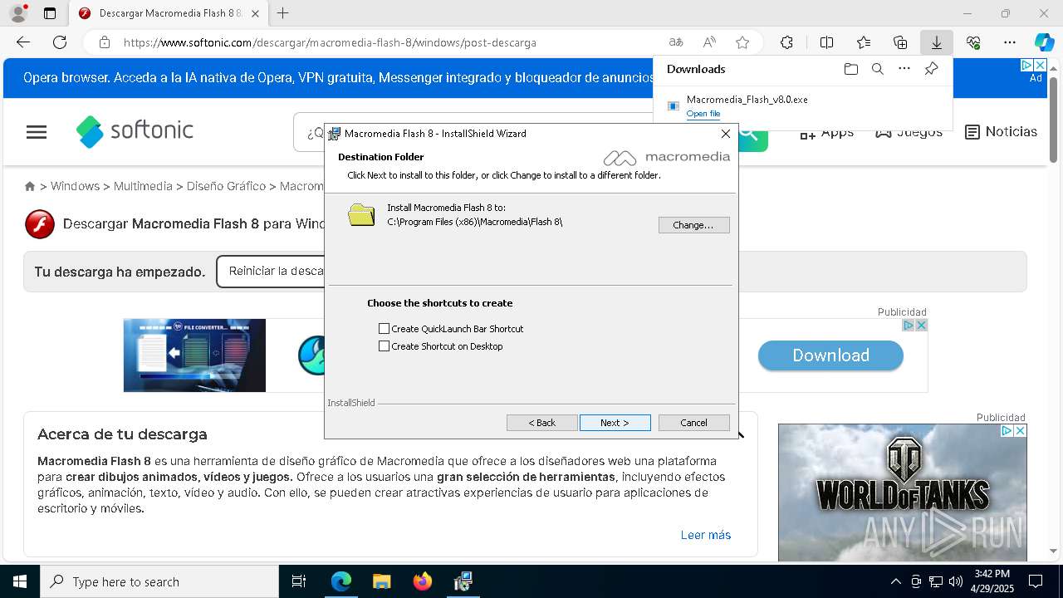1063x598 pixels.
Task: Open volume control in system tray
Action: click(956, 581)
